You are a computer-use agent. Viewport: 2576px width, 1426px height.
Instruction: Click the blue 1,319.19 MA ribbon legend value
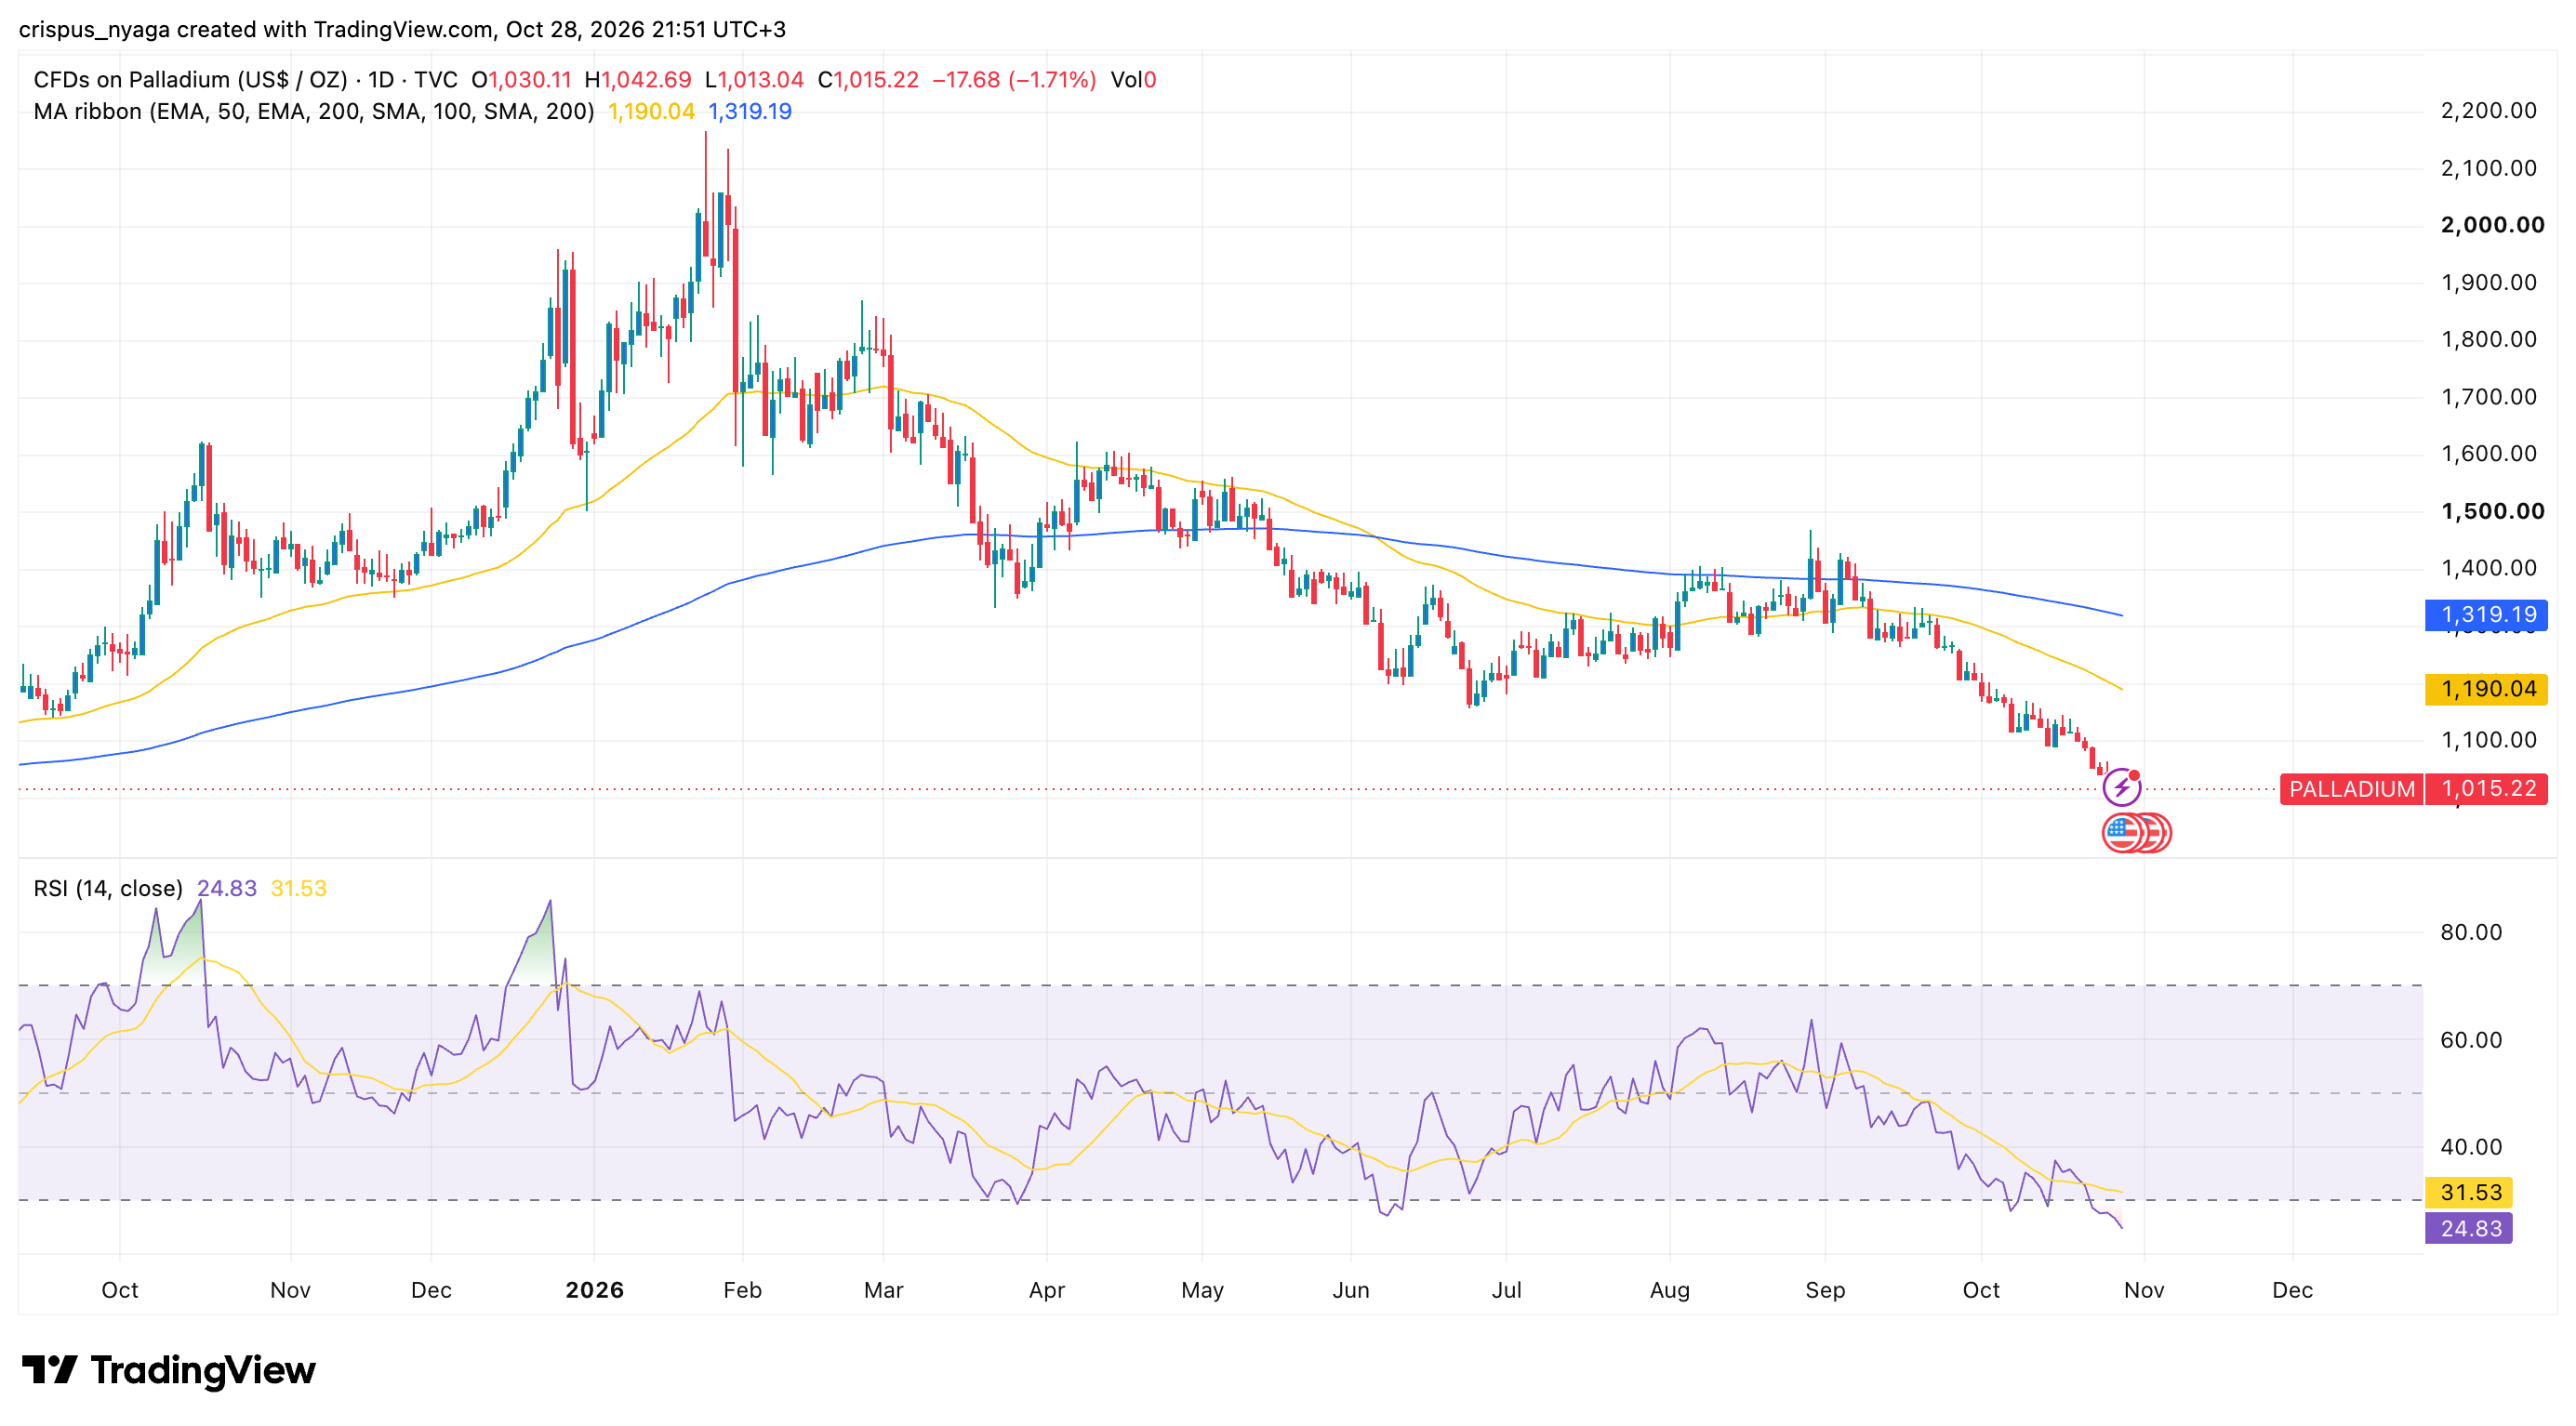click(x=750, y=111)
